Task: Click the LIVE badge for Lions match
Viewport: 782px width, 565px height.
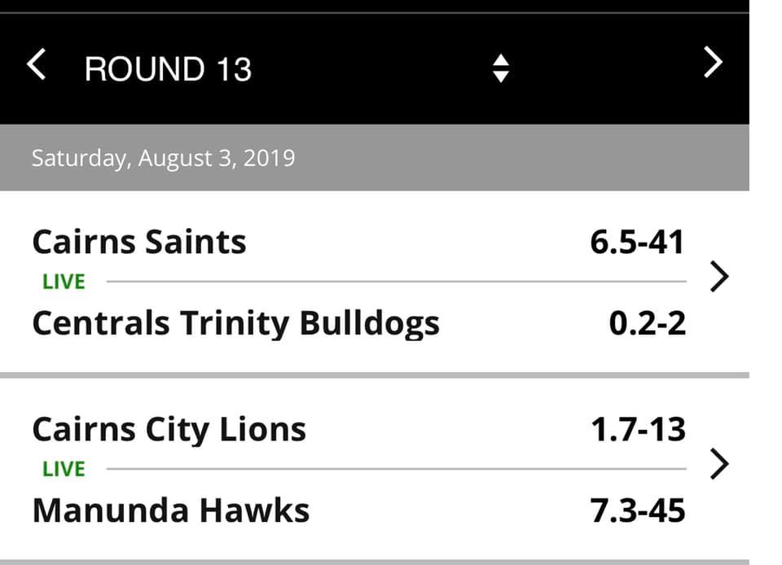Action: [64, 469]
